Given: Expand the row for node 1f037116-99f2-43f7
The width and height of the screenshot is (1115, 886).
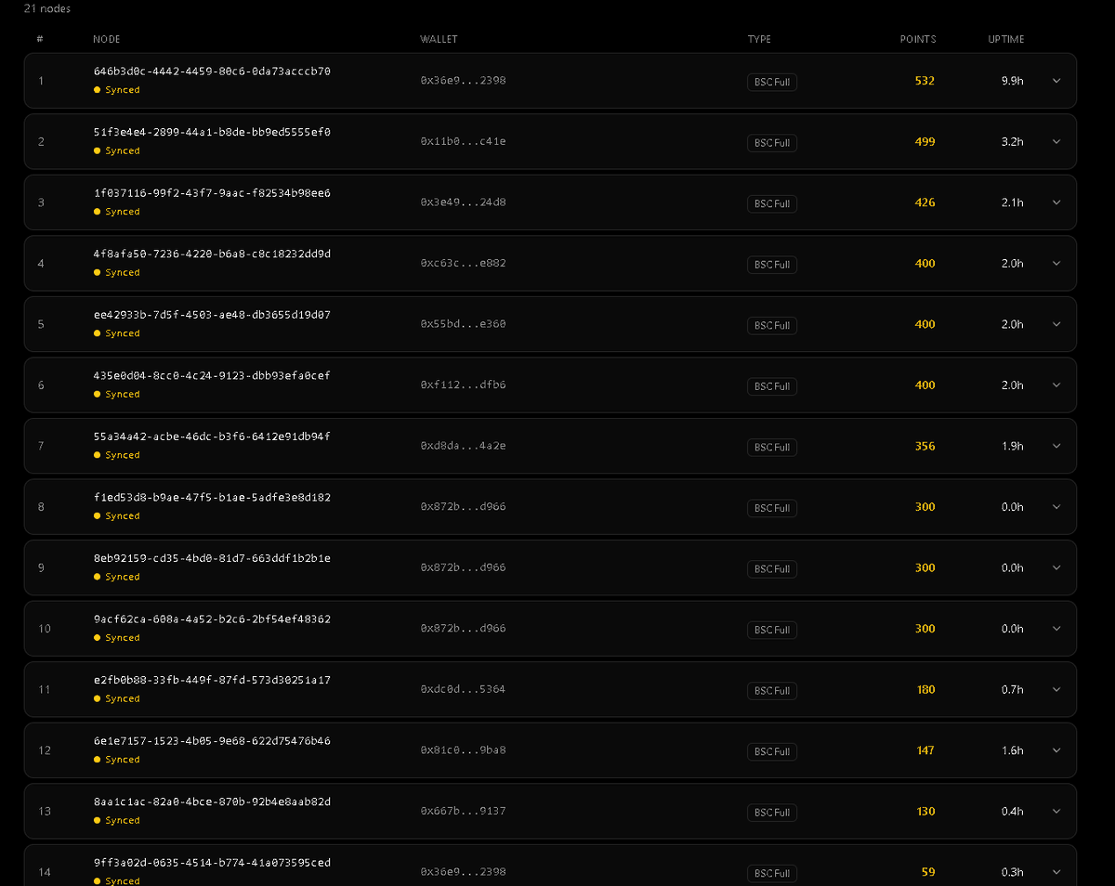Looking at the screenshot, I should (1056, 202).
